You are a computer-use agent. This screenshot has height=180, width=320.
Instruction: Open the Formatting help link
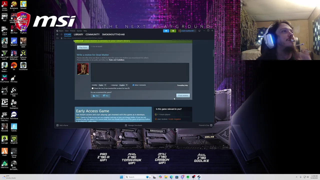click(182, 85)
